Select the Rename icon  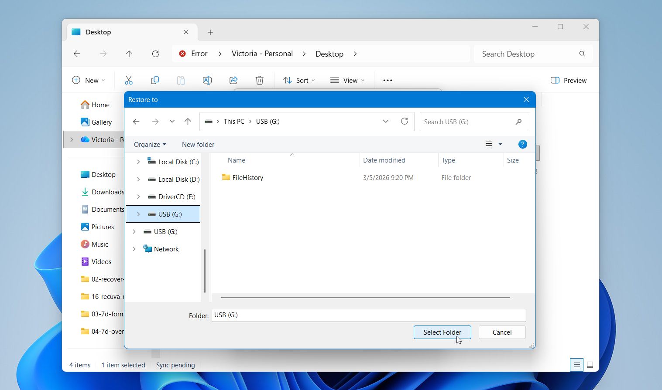pos(207,80)
